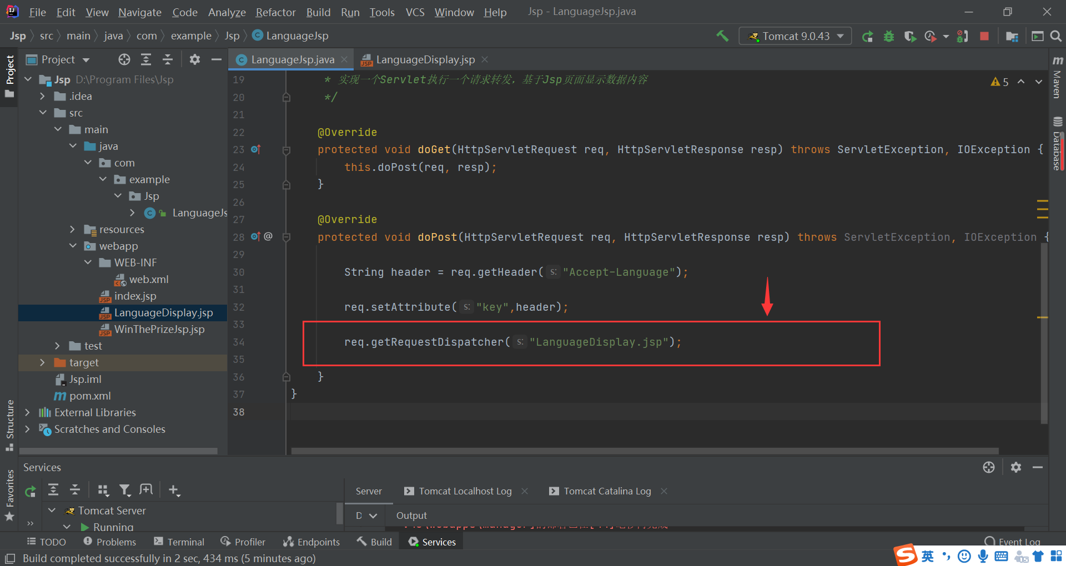
Task: Open the Endpoints tool window
Action: 311,542
